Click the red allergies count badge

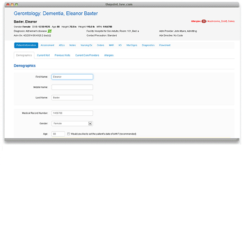click(204, 21)
